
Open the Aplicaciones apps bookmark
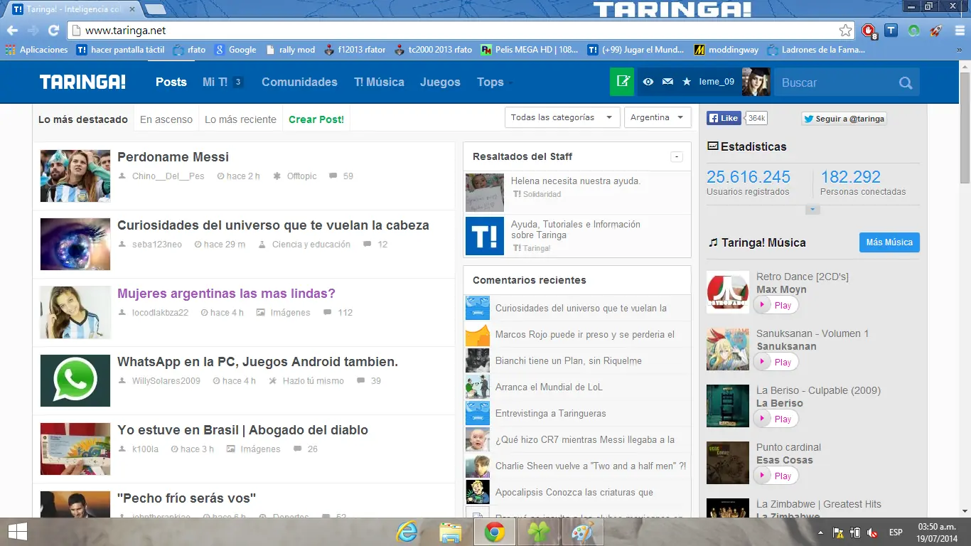pyautogui.click(x=36, y=50)
